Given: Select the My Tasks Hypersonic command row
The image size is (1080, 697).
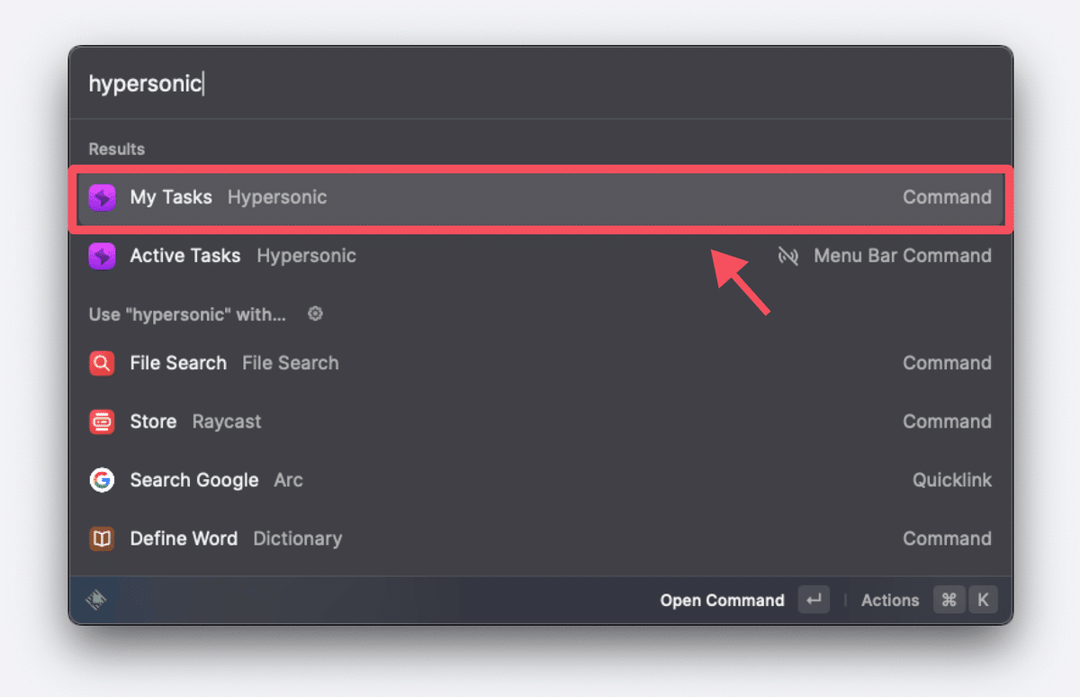Looking at the screenshot, I should click(541, 197).
